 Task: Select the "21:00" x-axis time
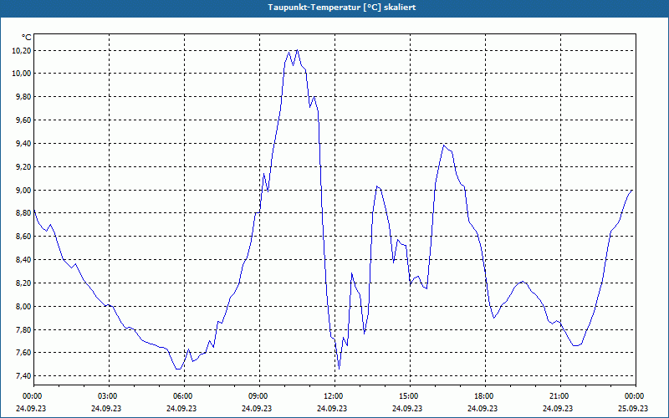(x=560, y=396)
